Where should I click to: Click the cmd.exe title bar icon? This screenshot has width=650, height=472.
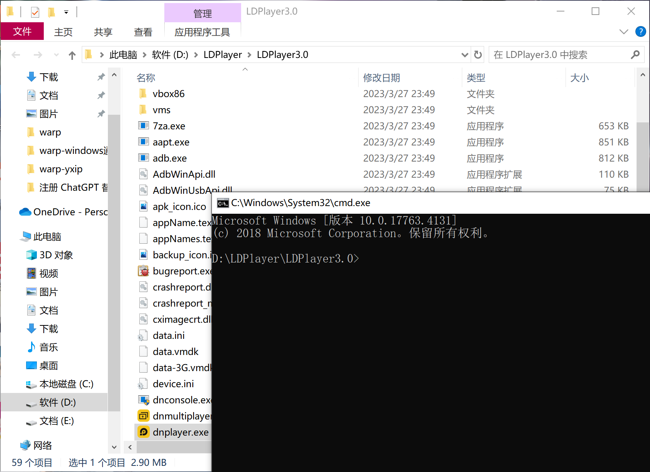[223, 203]
